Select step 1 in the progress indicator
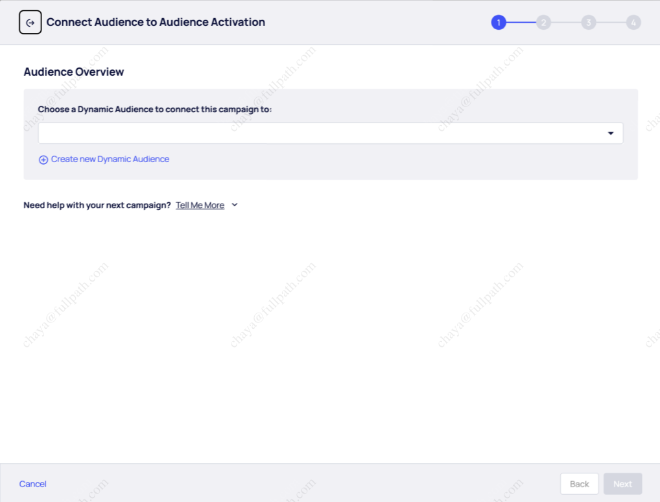Image resolution: width=660 pixels, height=502 pixels. 498,23
